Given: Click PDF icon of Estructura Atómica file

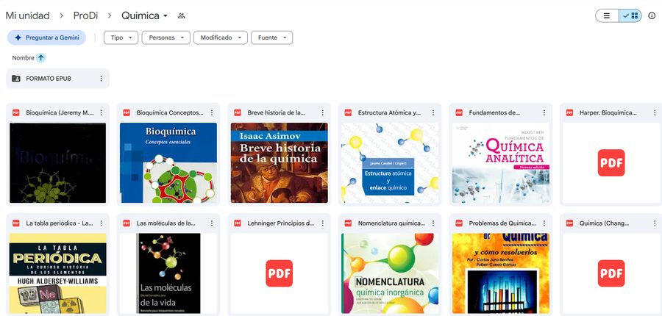Looking at the screenshot, I should coord(349,112).
